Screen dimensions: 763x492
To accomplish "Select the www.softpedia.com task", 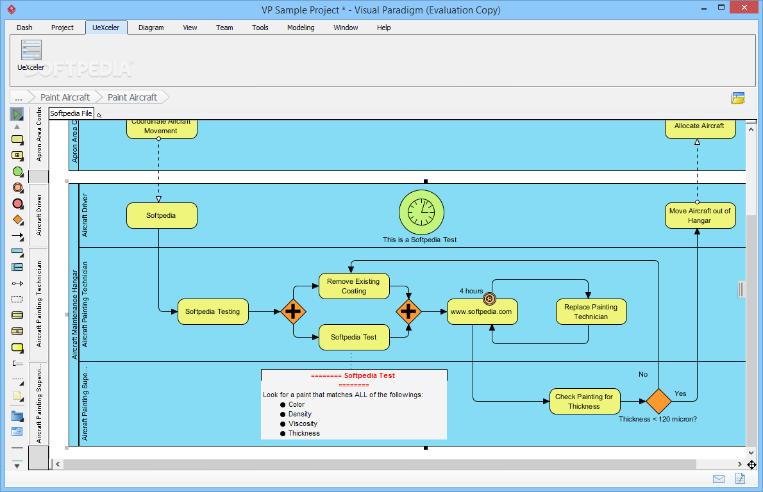I will [482, 311].
